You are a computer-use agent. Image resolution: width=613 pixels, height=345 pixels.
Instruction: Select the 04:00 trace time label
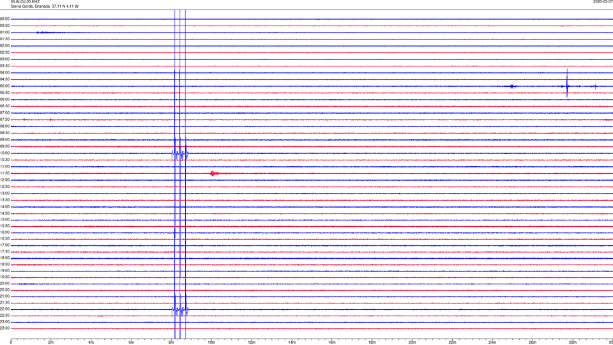pos(5,73)
